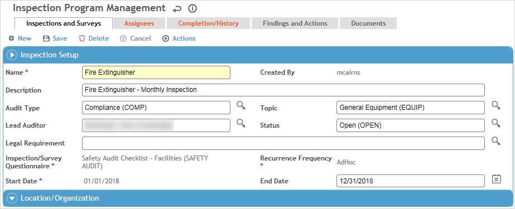The width and height of the screenshot is (515, 209).
Task: Click the New button label
Action: pos(25,38)
